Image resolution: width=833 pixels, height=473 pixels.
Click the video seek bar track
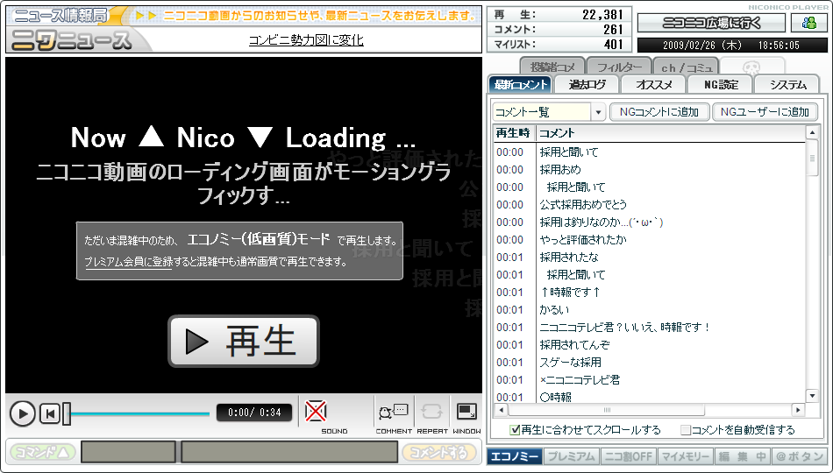point(140,413)
